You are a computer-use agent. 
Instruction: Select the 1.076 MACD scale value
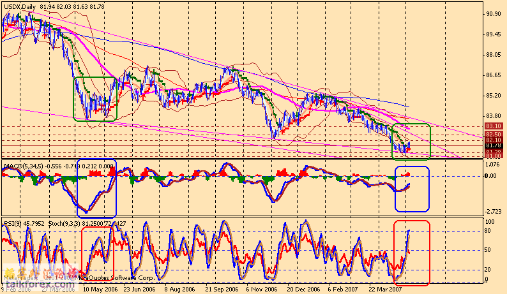coord(493,164)
